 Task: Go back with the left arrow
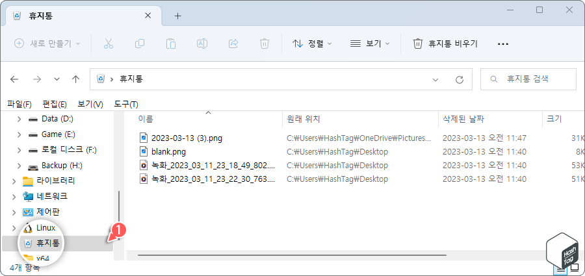[14, 79]
